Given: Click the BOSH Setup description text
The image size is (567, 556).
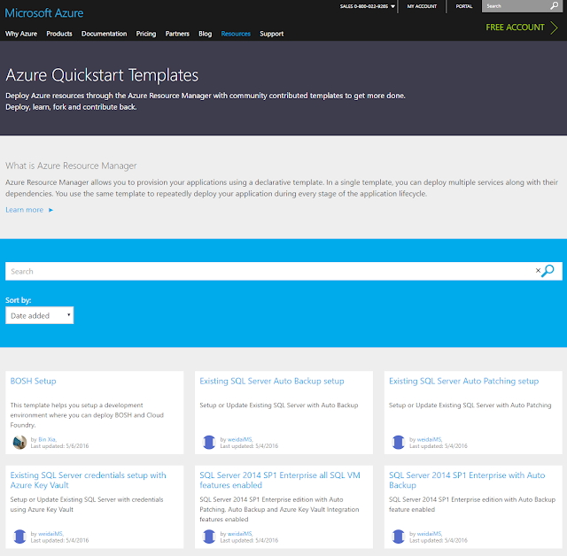Looking at the screenshot, I should 87,415.
